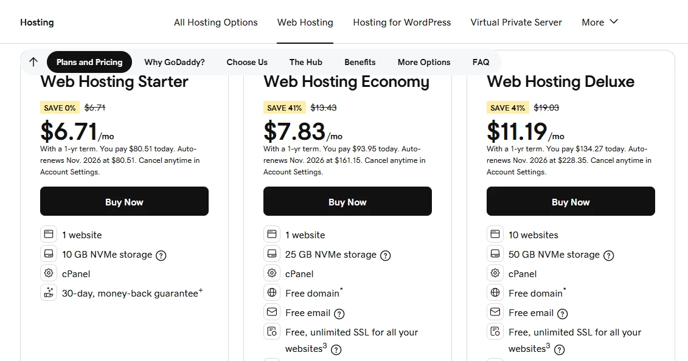The image size is (688, 361).
Task: Select the Why GoDaddy? tab
Action: [x=175, y=62]
